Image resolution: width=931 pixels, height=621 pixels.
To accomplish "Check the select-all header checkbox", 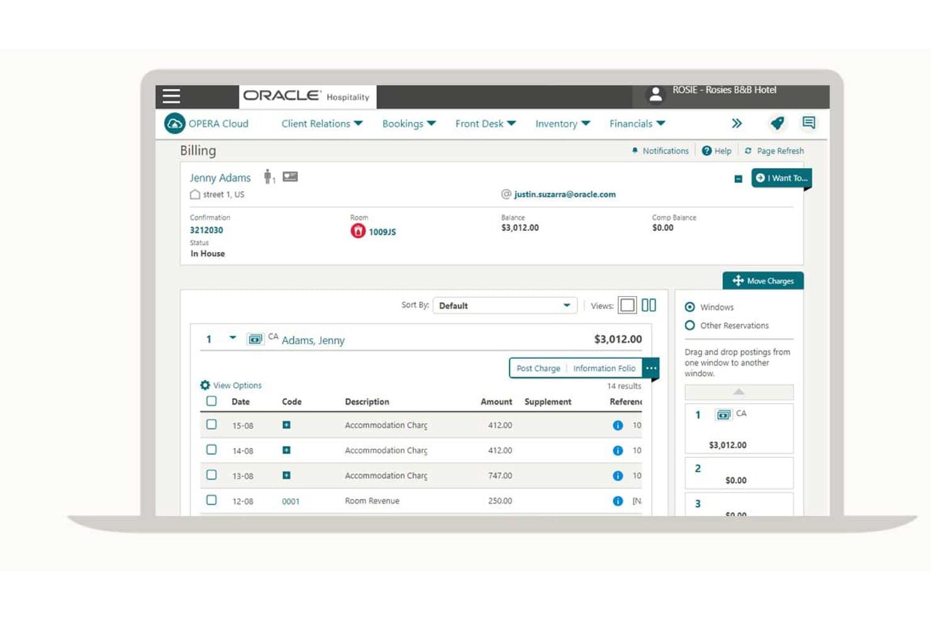I will (211, 401).
